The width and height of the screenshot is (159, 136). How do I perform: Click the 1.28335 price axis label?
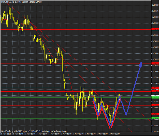pos(155,59)
